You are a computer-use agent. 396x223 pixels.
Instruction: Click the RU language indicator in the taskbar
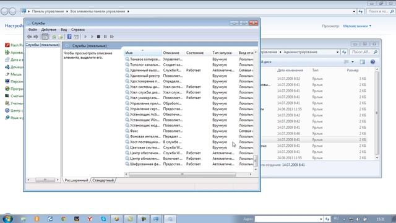pyautogui.click(x=337, y=218)
